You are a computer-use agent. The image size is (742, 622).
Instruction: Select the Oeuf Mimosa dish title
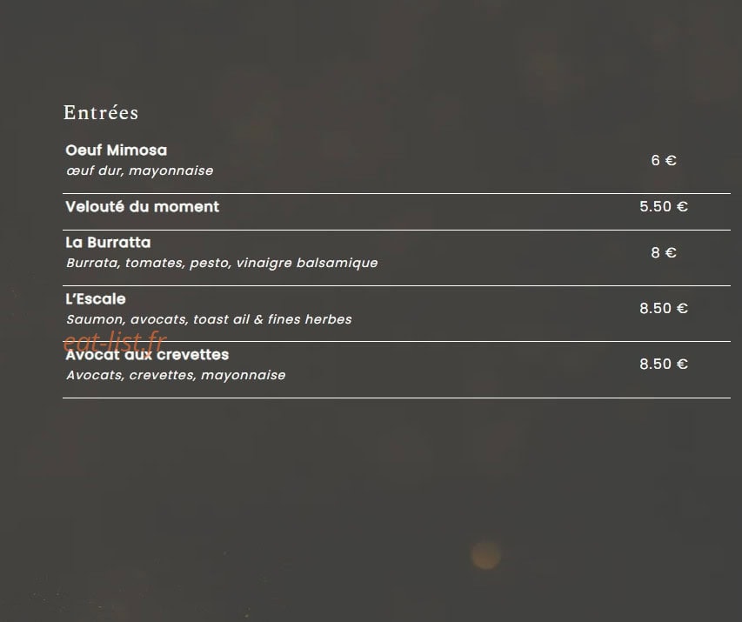coord(117,150)
